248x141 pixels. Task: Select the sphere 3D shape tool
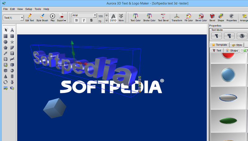(12, 71)
